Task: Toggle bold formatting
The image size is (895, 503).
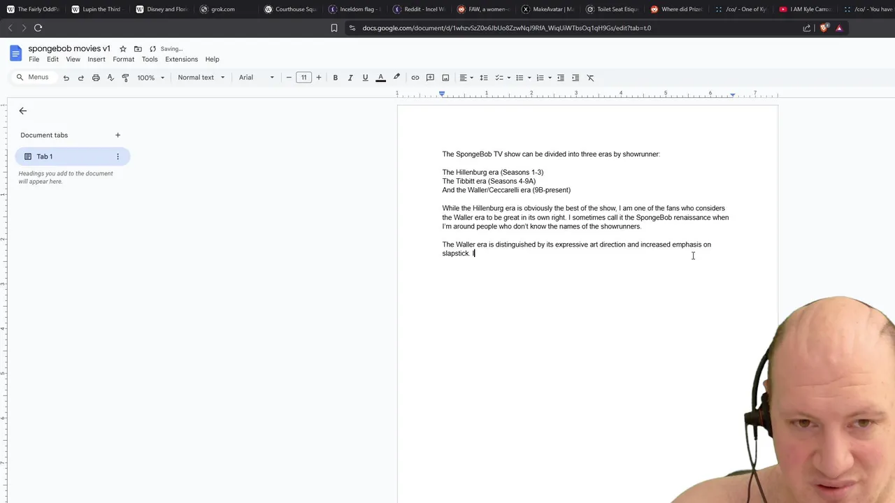Action: (335, 78)
